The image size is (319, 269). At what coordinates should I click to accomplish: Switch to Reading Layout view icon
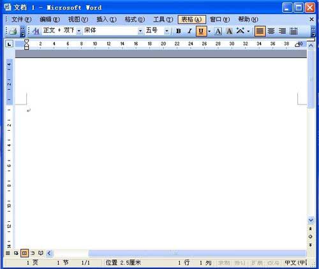coord(41,253)
